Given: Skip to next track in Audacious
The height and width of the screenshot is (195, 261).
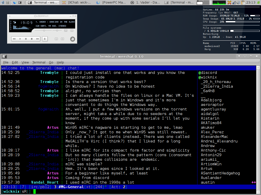Looking at the screenshot, I should 37,39.
